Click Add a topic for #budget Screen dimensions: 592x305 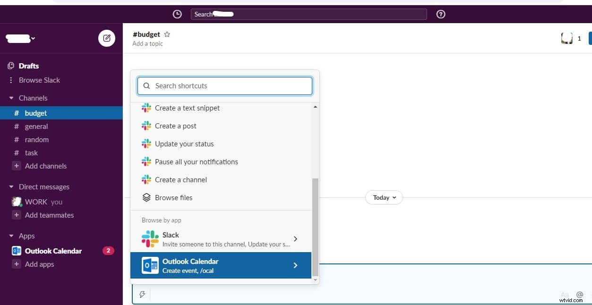click(x=147, y=43)
